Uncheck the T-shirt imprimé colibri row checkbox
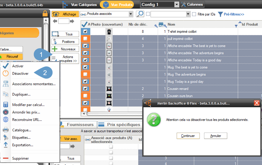The image size is (262, 165). click(85, 32)
